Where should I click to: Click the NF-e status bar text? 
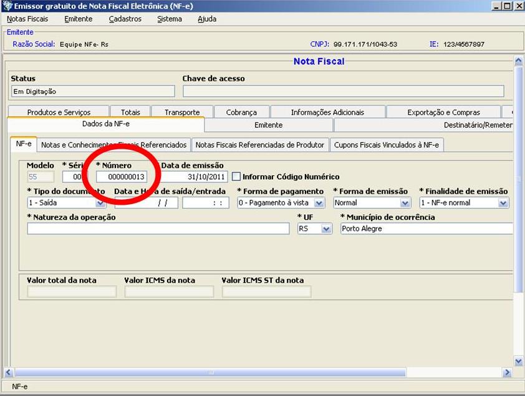tap(20, 386)
